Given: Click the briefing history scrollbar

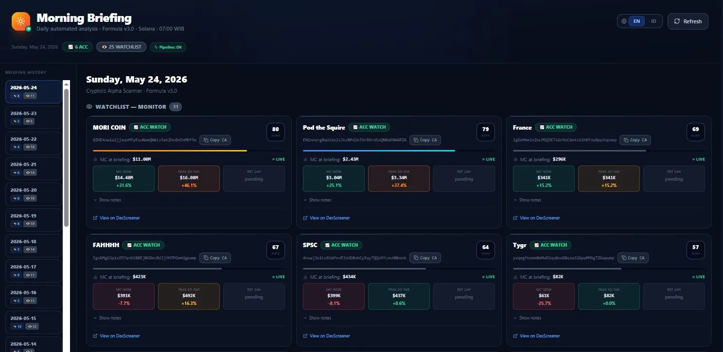Looking at the screenshot, I should [x=67, y=157].
